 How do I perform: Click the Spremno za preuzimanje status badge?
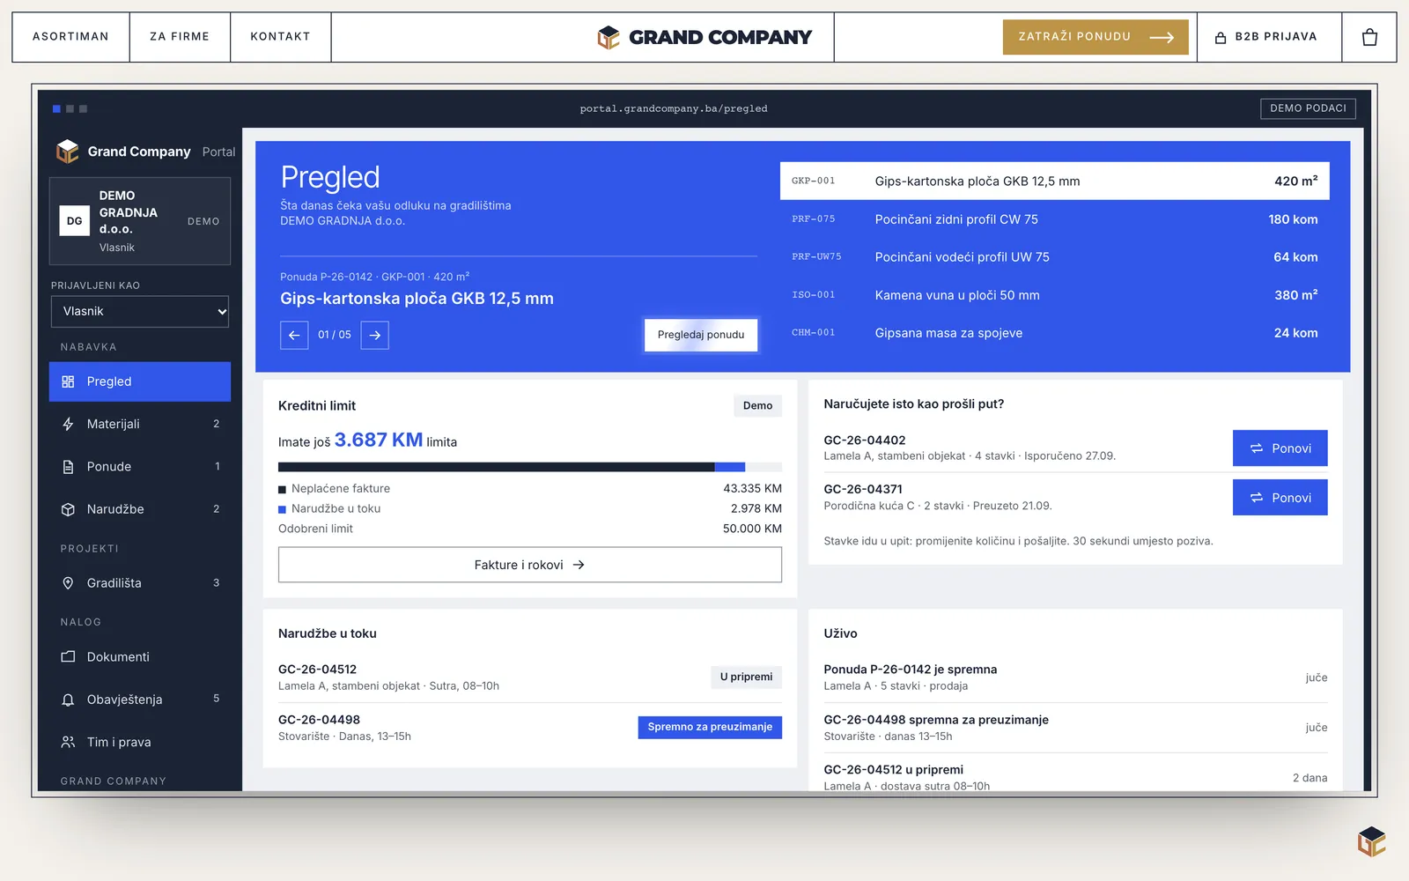tap(710, 727)
